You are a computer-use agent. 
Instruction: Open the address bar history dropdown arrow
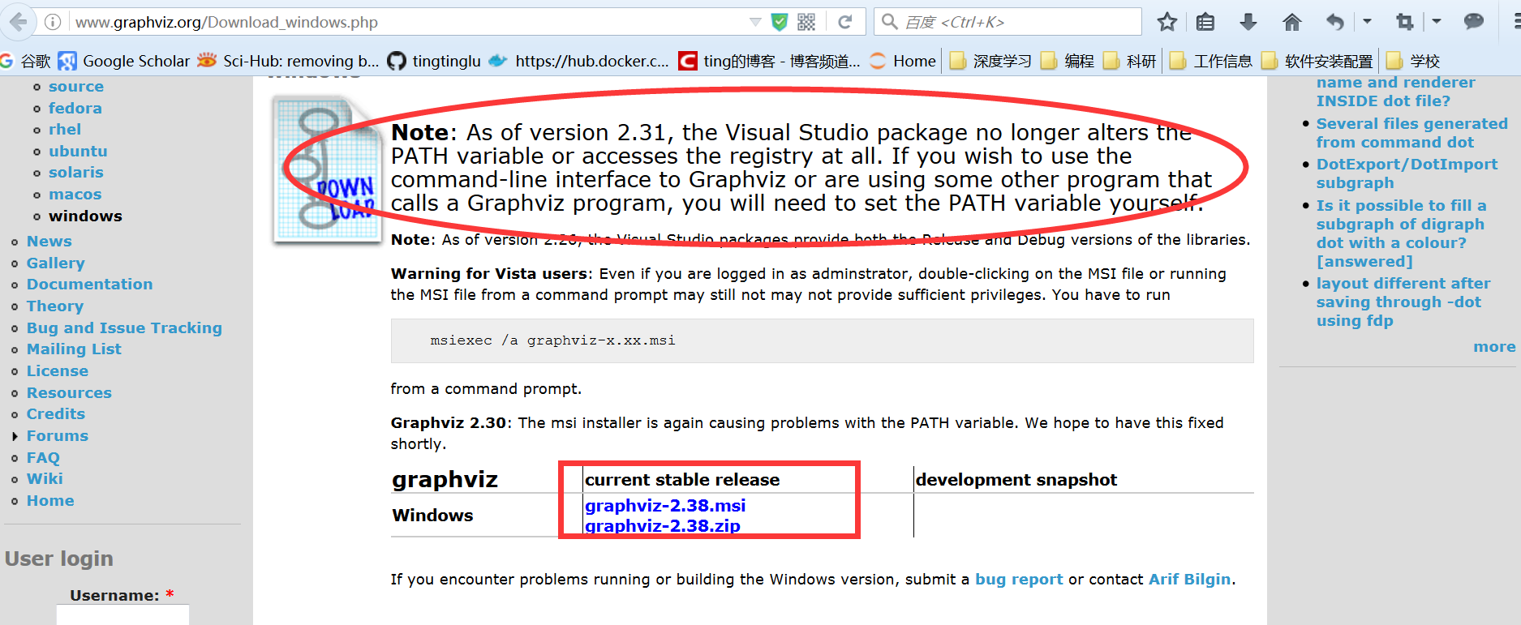[x=755, y=22]
